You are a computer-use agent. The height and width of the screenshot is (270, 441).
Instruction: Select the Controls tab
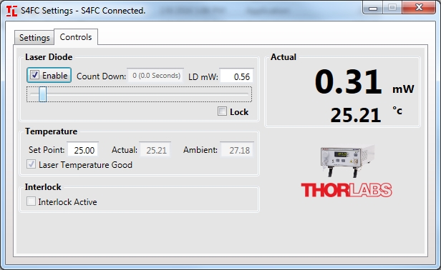pyautogui.click(x=76, y=37)
